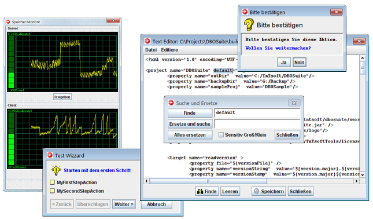Click the line with property name="outDir"
Screen dimensions: 373x219
pos(241,76)
